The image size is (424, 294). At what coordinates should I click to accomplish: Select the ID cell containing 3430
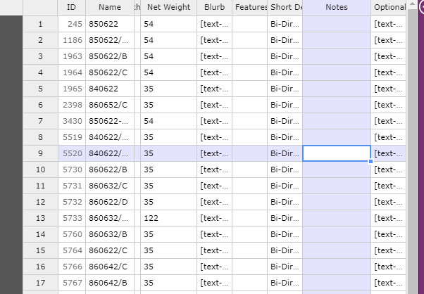72,121
